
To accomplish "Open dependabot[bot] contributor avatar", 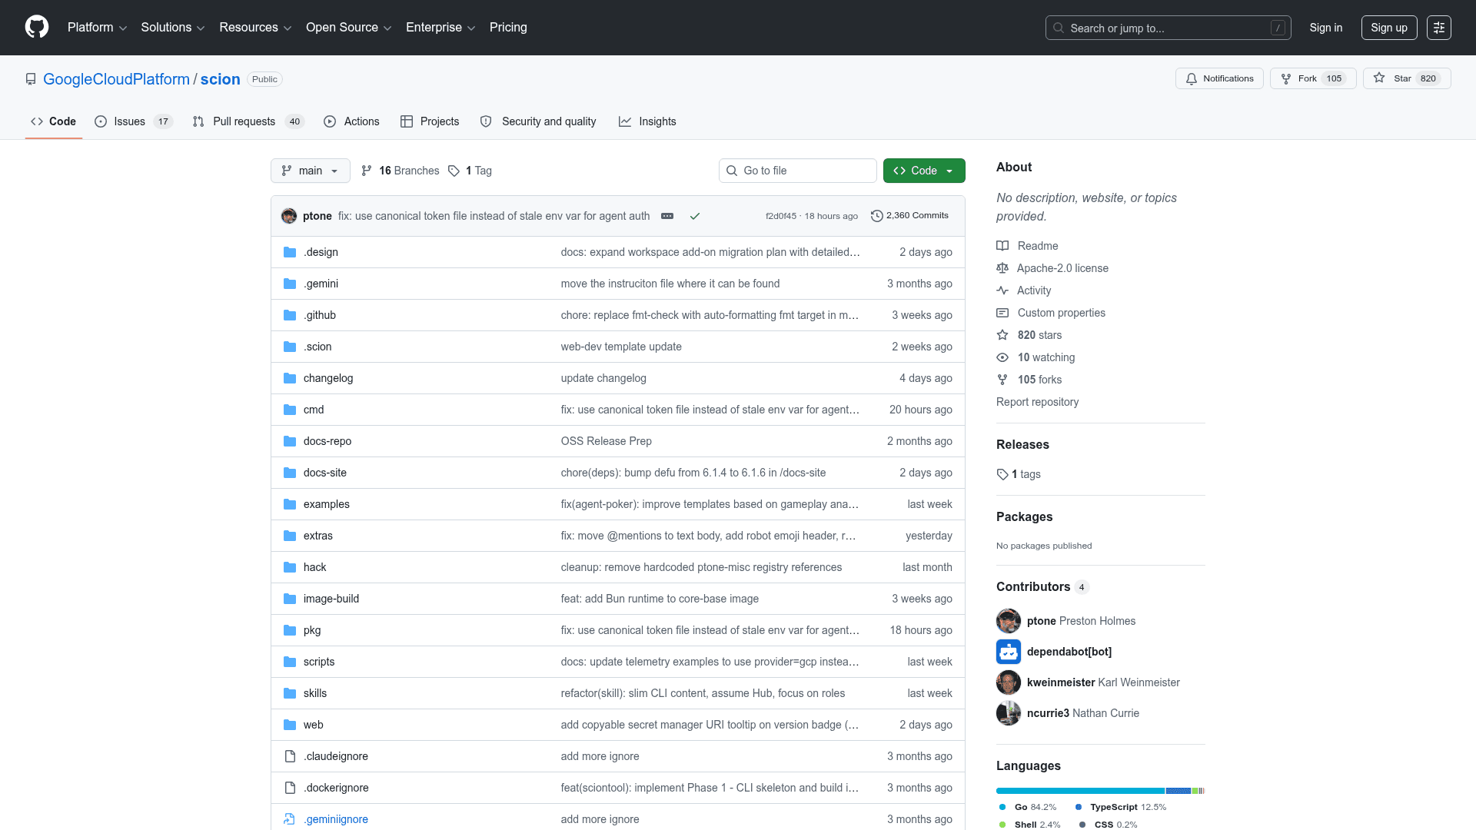I will pyautogui.click(x=1008, y=652).
